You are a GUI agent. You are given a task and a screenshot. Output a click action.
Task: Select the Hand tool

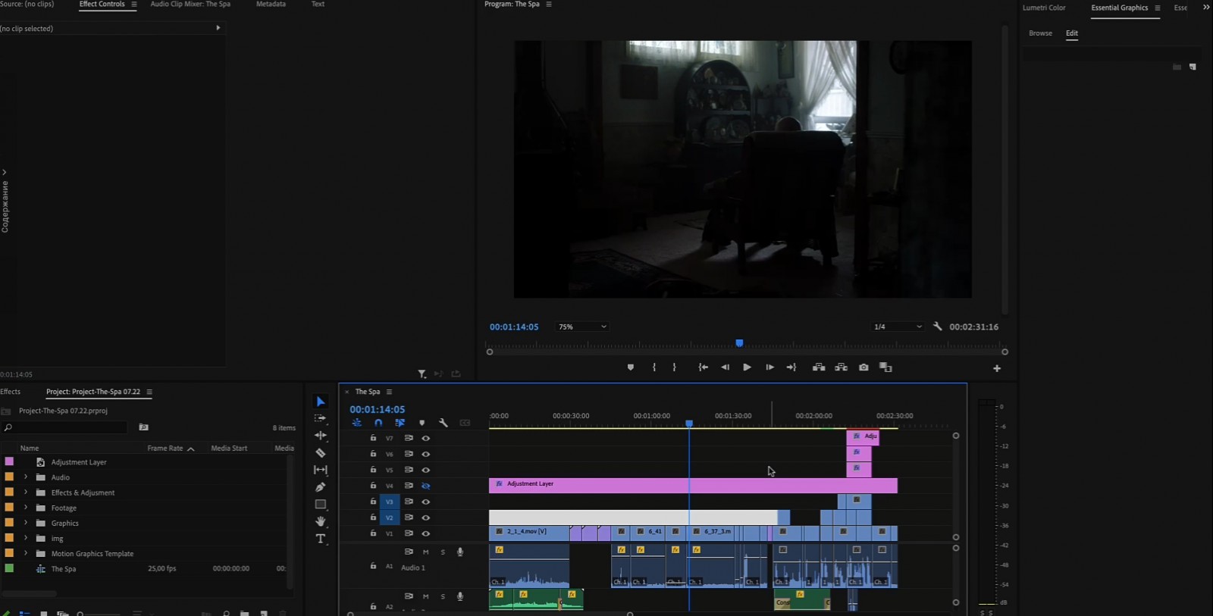pos(321,521)
